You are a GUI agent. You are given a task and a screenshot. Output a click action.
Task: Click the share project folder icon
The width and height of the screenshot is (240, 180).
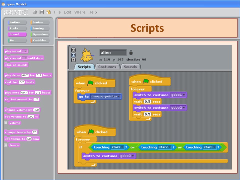[48, 12]
